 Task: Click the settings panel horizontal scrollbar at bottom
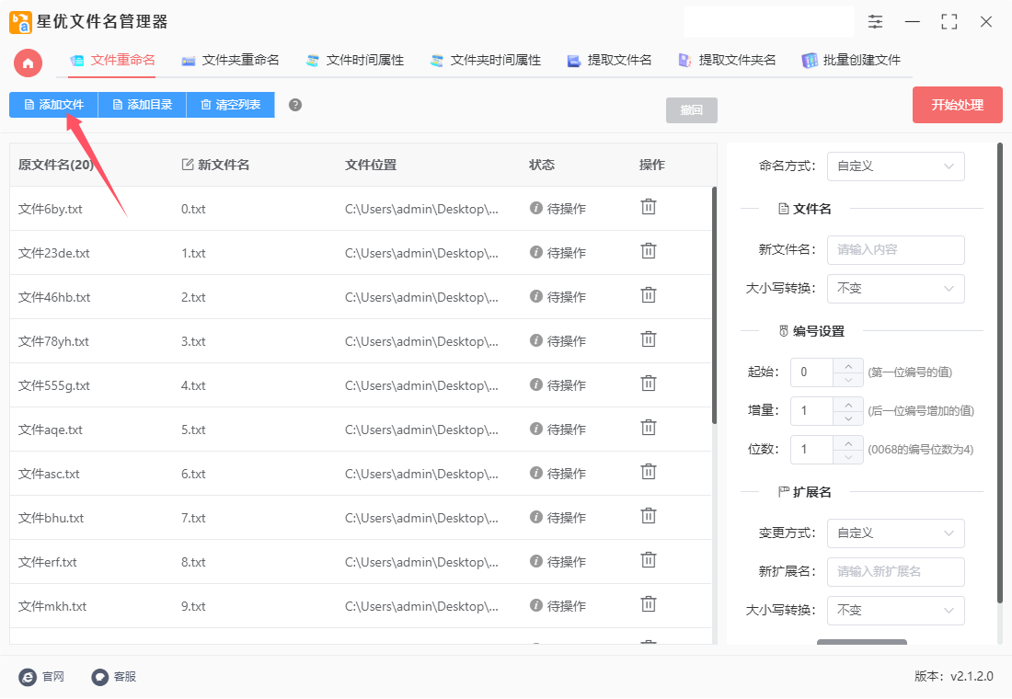[x=862, y=642]
